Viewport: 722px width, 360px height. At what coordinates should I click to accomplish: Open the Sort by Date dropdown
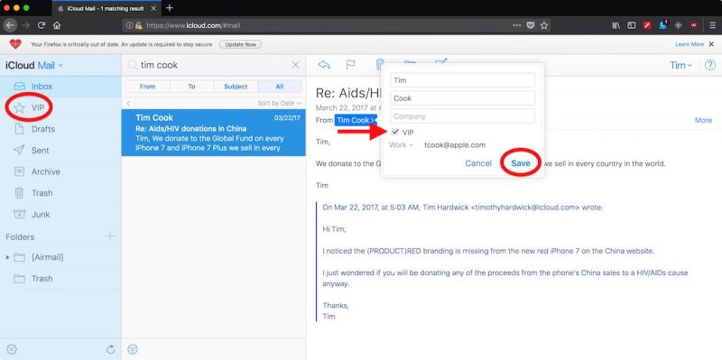pyautogui.click(x=279, y=103)
